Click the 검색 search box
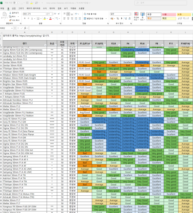 pos(161,3)
